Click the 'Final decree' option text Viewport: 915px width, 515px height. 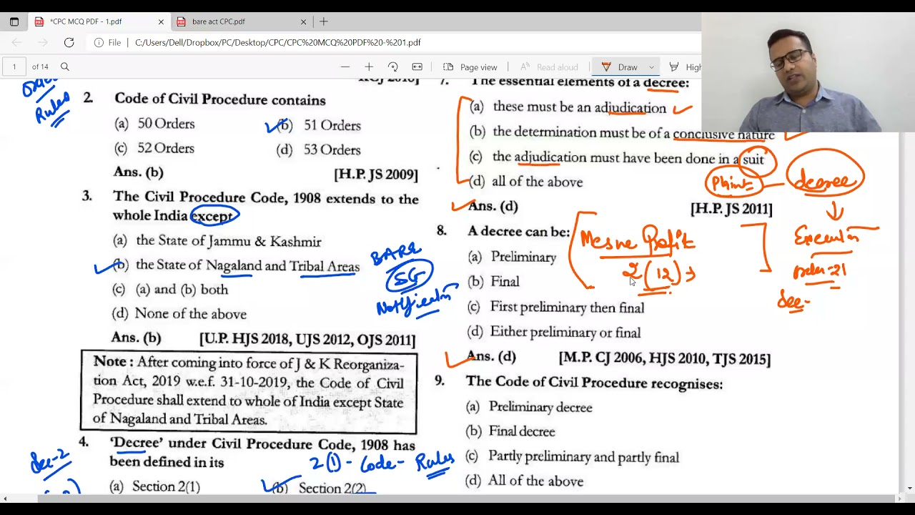(522, 431)
